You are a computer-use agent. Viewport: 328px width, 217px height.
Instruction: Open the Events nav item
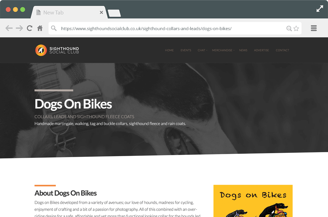186,50
